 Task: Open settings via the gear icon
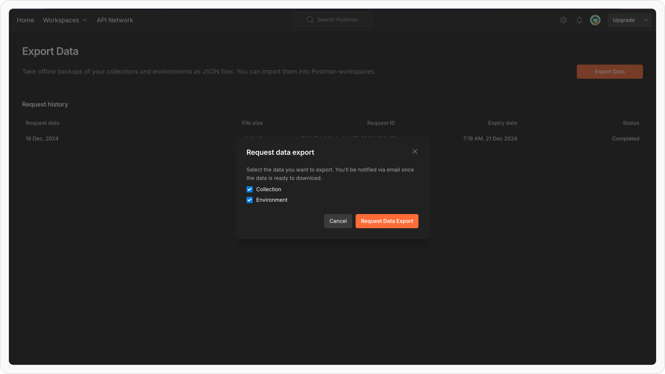tap(563, 20)
